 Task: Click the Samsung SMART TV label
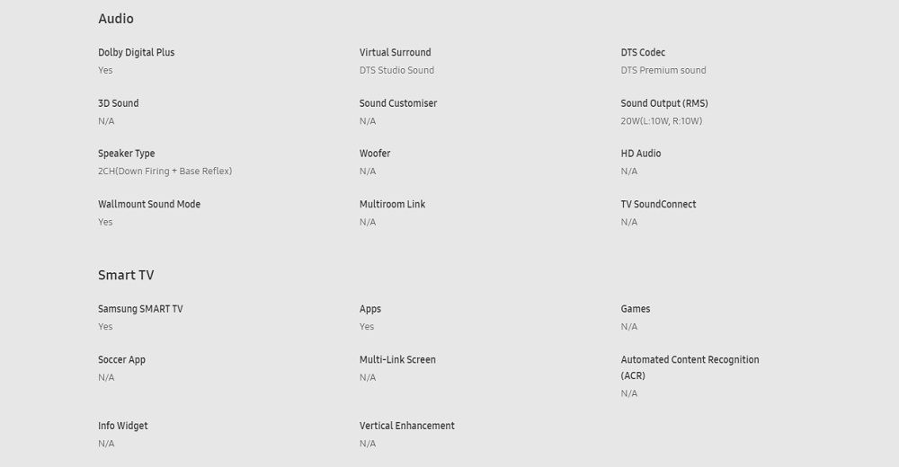[x=140, y=309]
